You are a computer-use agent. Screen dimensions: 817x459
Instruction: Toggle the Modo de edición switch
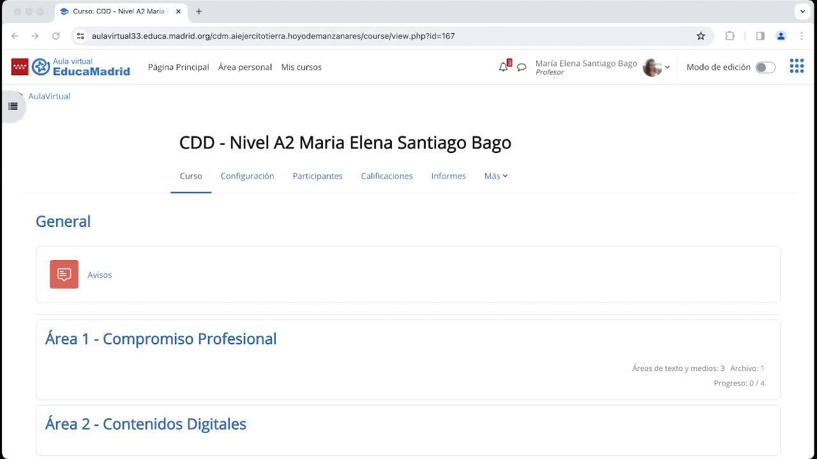point(765,67)
